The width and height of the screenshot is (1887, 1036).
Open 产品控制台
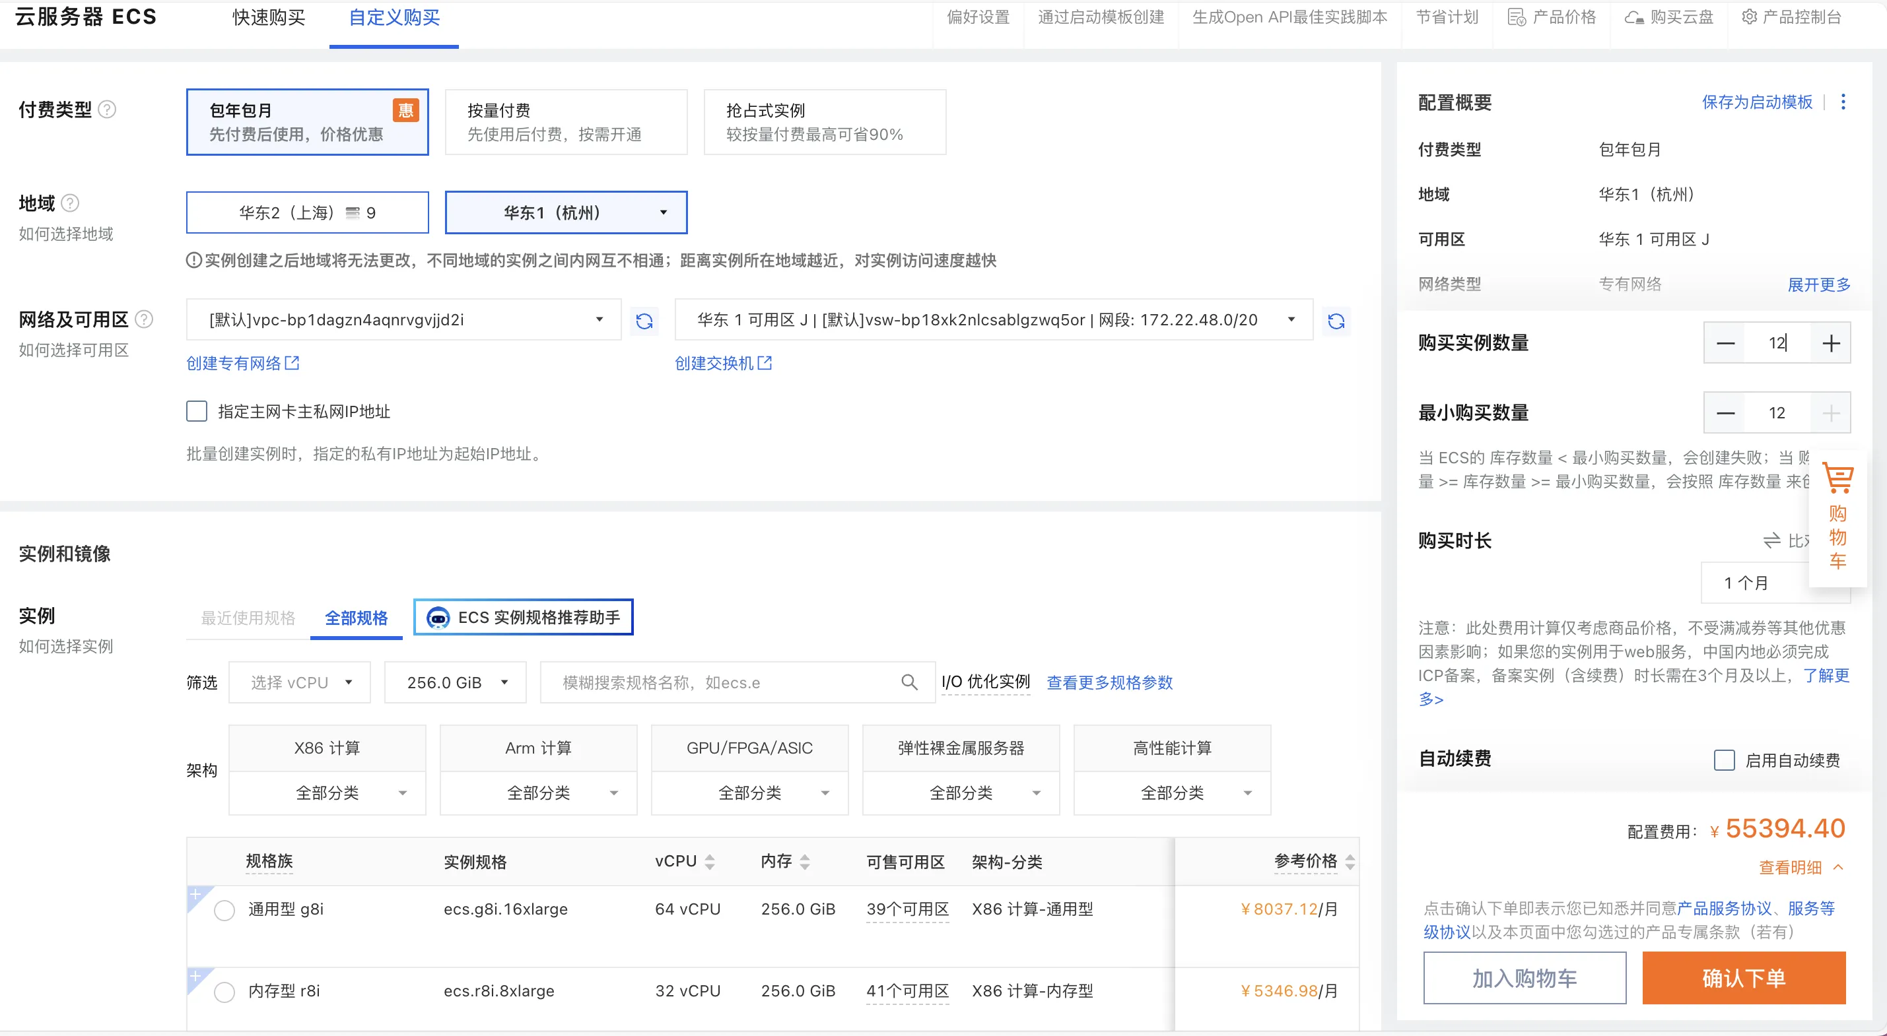(1791, 18)
